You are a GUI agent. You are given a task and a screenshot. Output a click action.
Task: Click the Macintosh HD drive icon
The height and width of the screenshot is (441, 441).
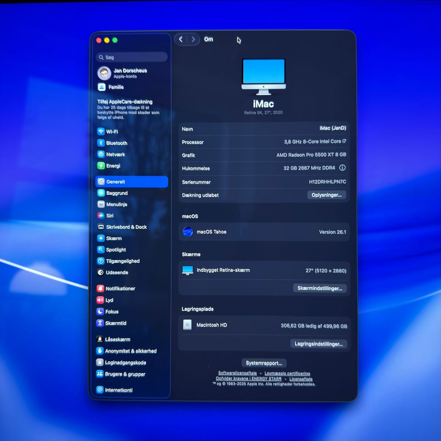tap(187, 325)
